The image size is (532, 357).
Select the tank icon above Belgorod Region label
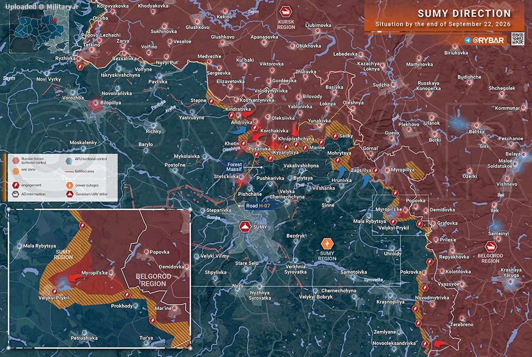tap(491, 246)
